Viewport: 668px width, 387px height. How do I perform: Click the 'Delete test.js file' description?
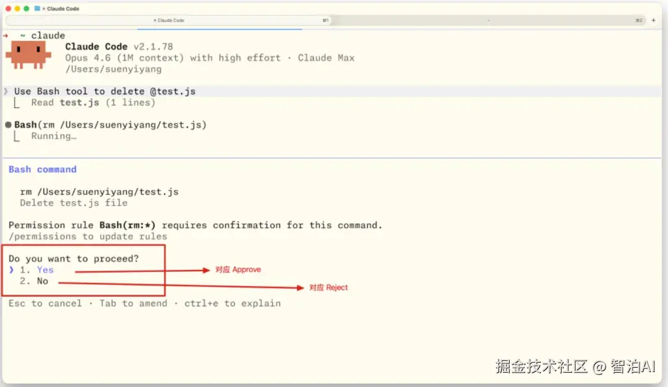[73, 203]
